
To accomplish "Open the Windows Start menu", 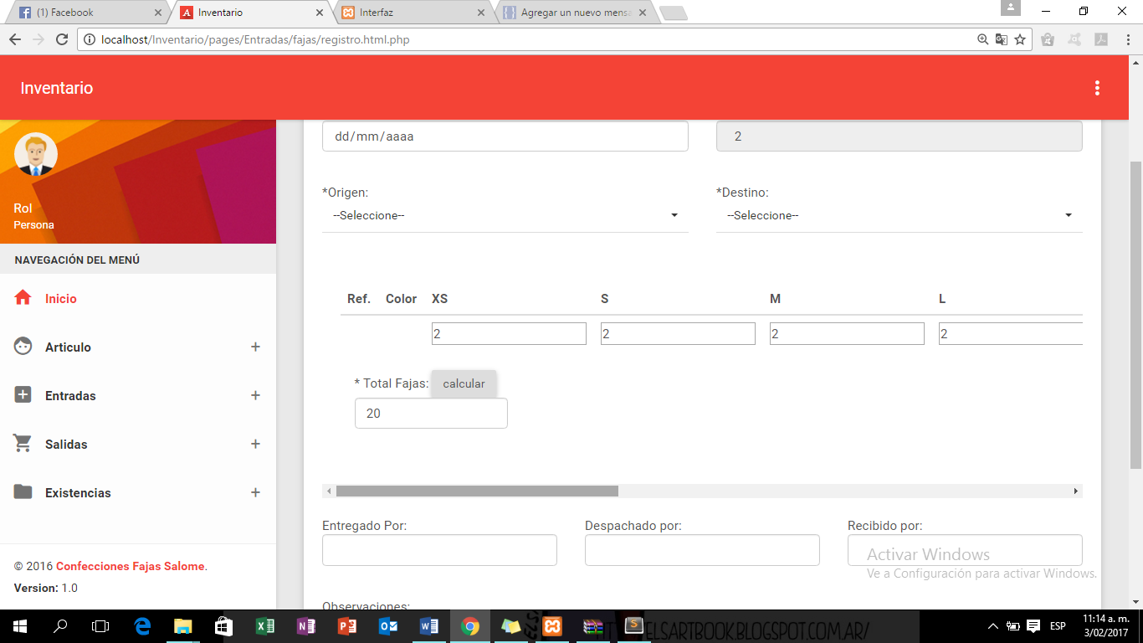I will coord(19,626).
